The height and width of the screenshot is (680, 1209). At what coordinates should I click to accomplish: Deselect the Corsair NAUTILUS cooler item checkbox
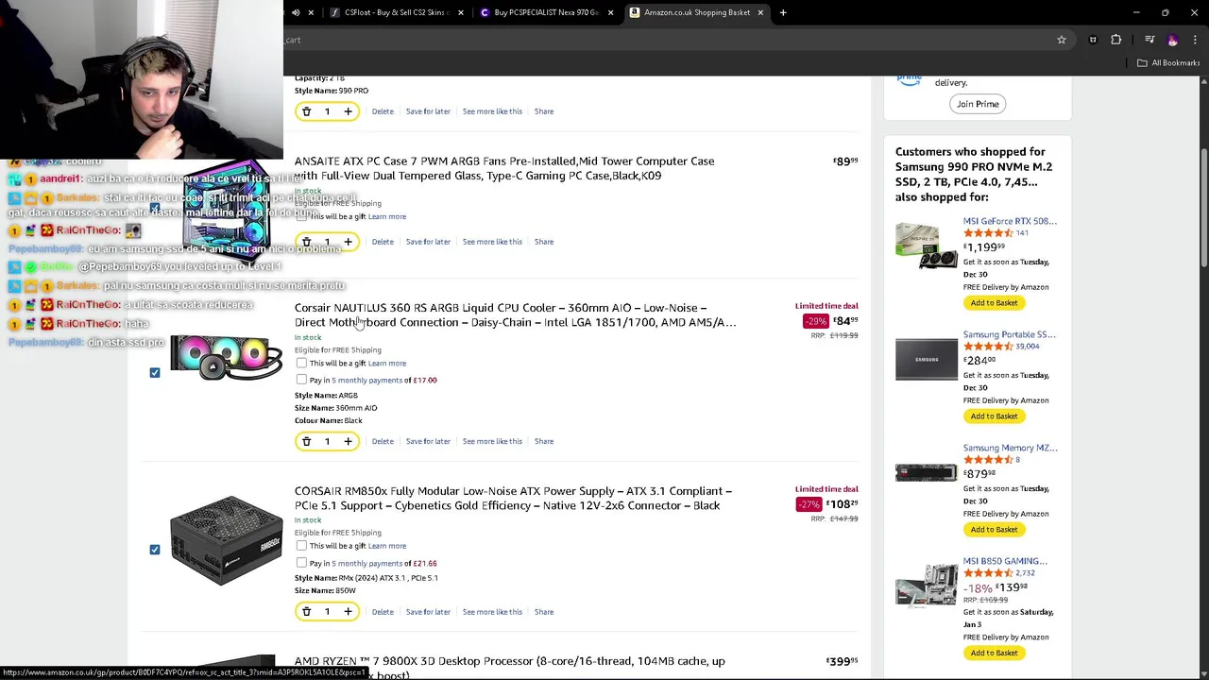click(155, 372)
